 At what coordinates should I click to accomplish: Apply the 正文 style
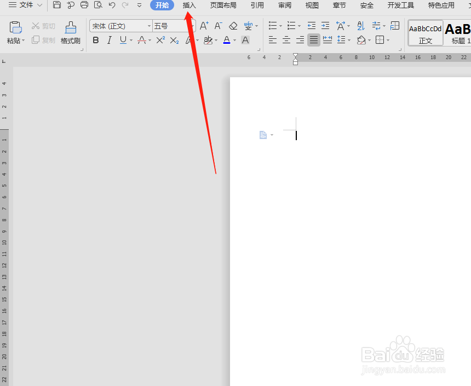(426, 33)
